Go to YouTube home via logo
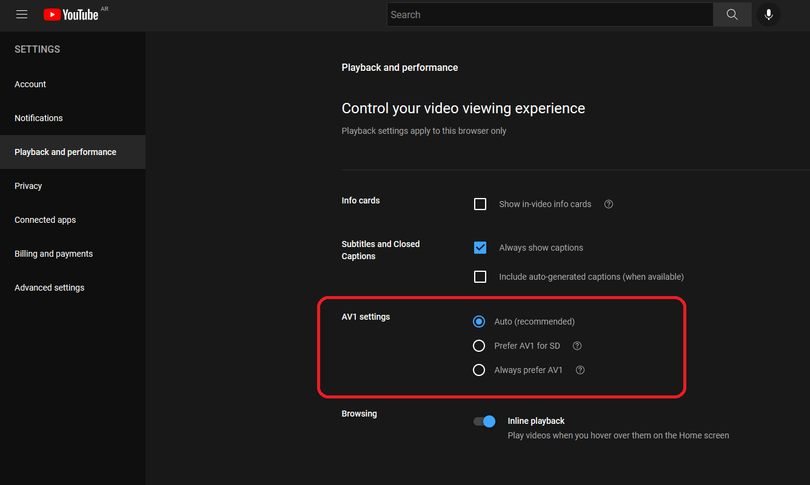 71,15
